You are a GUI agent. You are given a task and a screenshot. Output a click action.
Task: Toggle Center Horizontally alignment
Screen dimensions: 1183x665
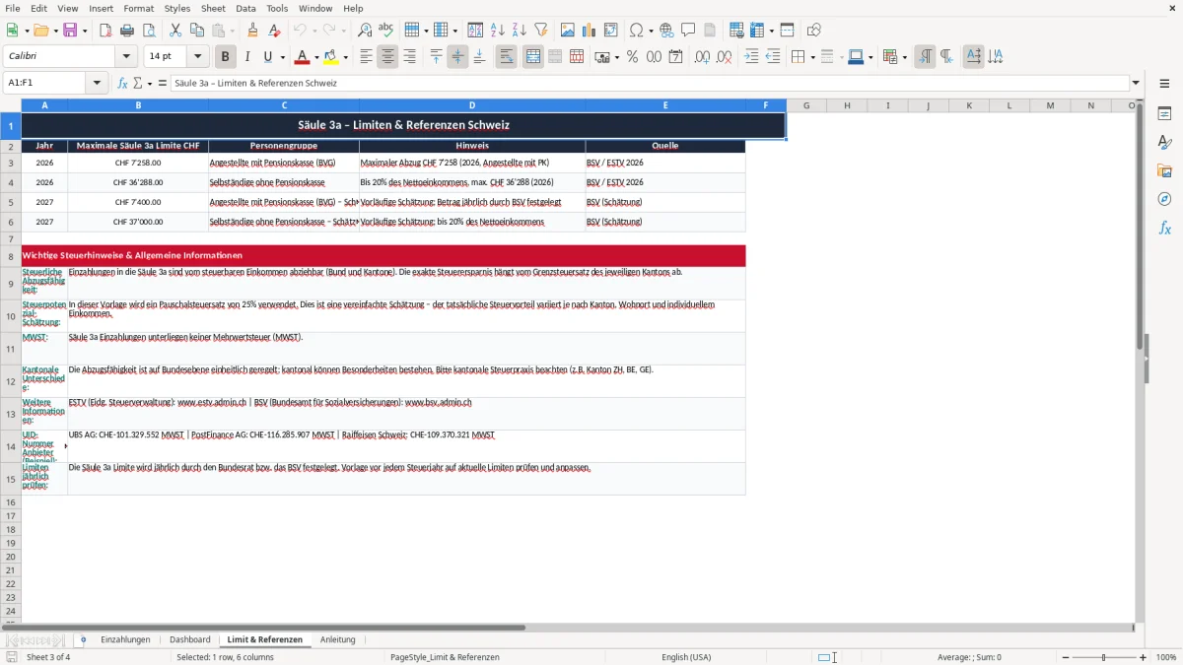(387, 57)
